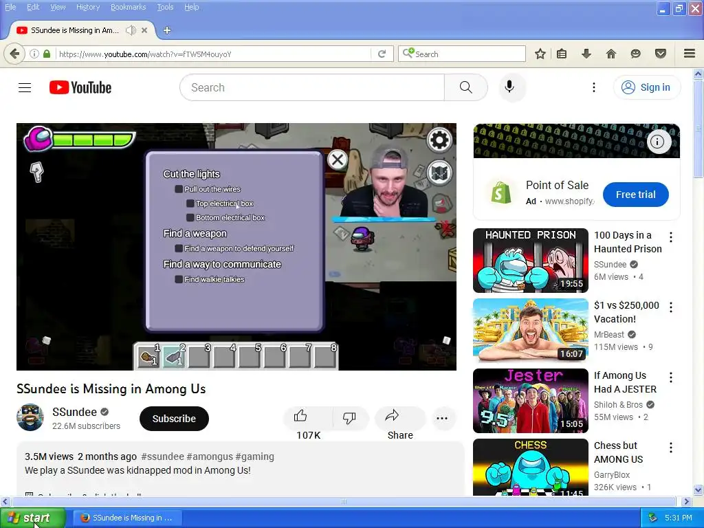The width and height of the screenshot is (704, 528).
Task: Click the smiley chat icon in toolbar
Action: click(x=635, y=54)
